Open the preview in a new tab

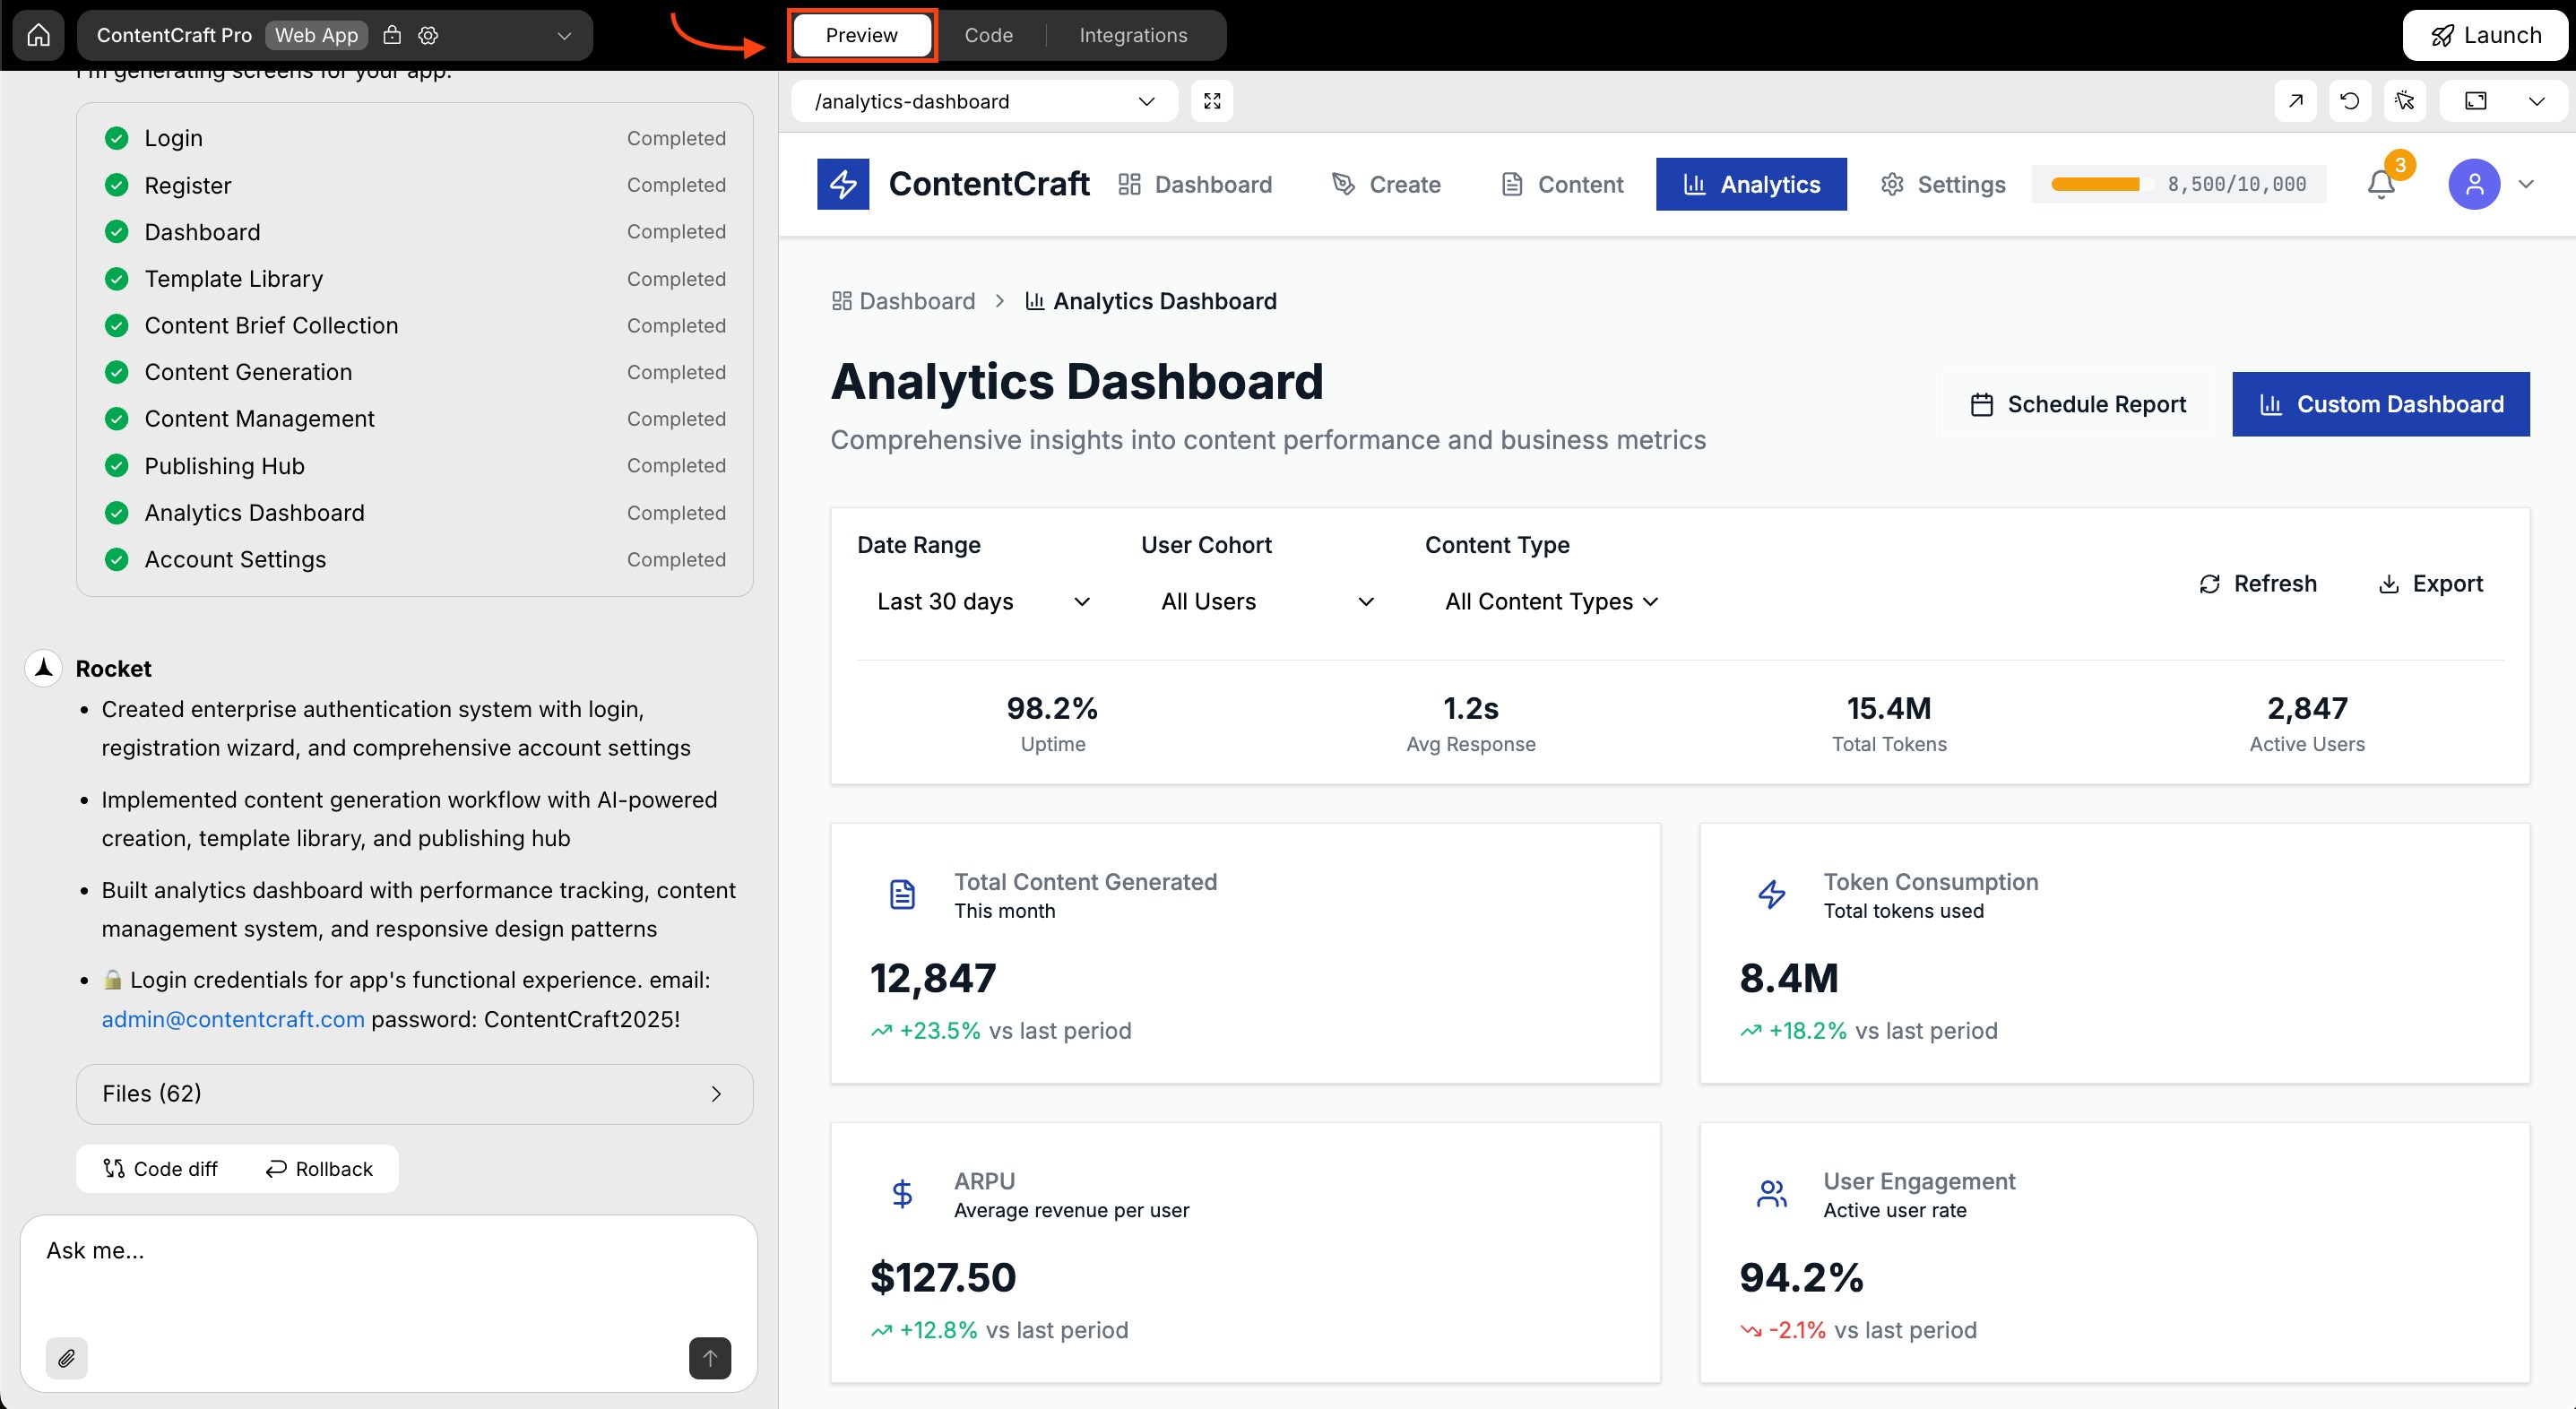(2296, 100)
